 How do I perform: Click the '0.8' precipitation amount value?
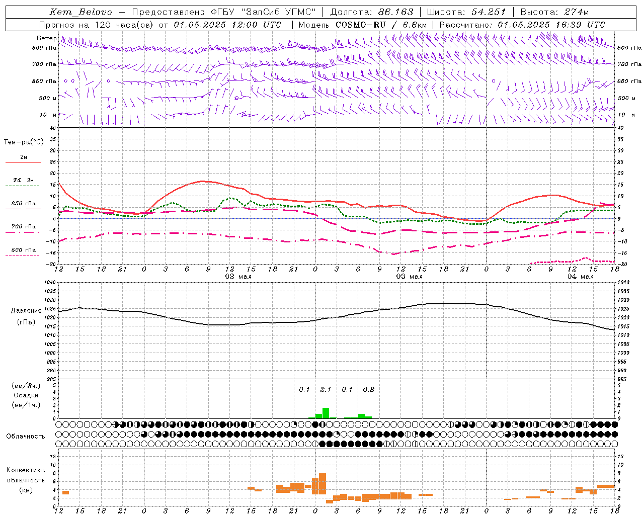pos(368,389)
